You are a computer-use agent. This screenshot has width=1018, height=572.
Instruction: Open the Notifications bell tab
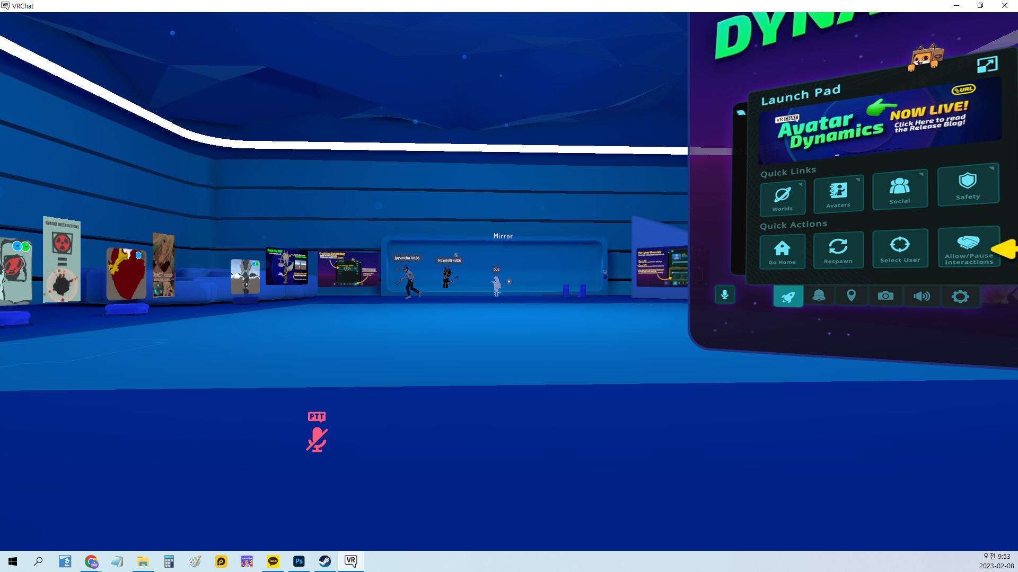click(819, 296)
